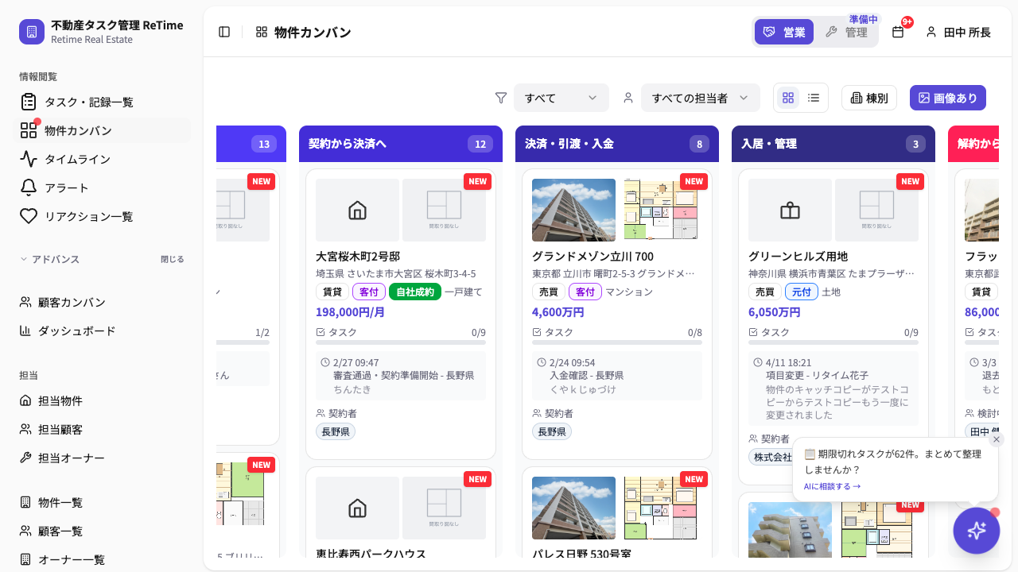The image size is (1018, 572).
Task: Open the すべての担当者 dropdown
Action: pyautogui.click(x=701, y=98)
